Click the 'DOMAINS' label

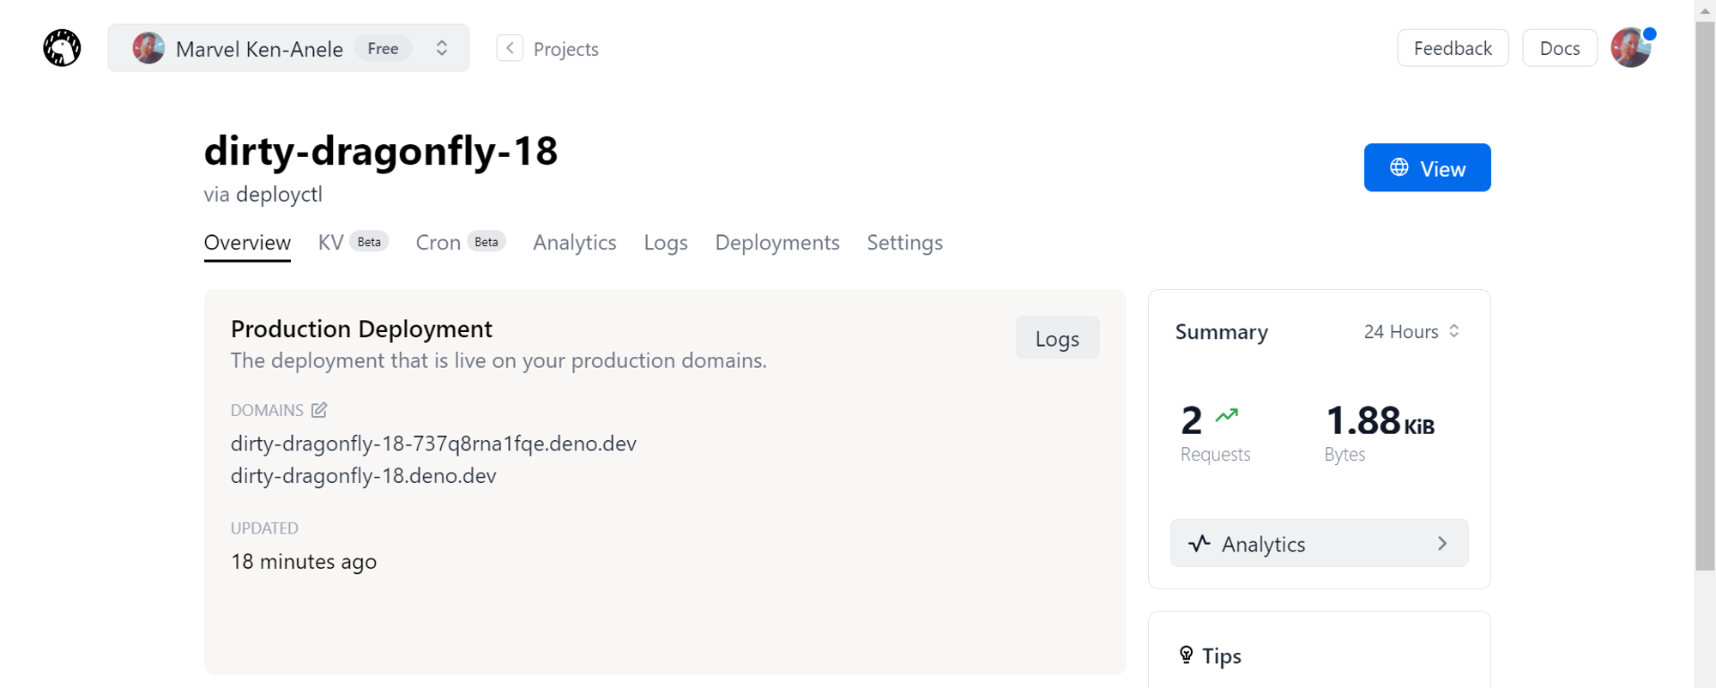tap(267, 410)
